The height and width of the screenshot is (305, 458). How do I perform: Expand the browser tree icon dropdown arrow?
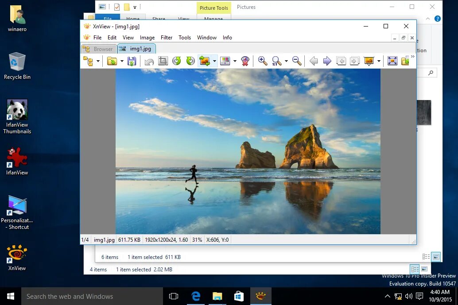click(x=98, y=61)
